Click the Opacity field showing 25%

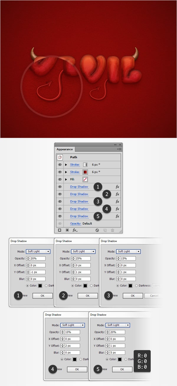[x=83, y=258]
